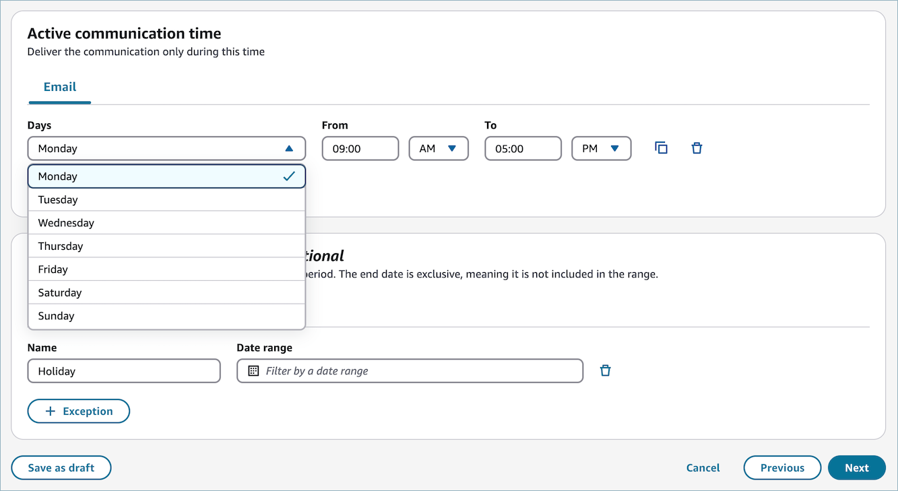
Task: Switch to the Email tab
Action: pos(60,87)
